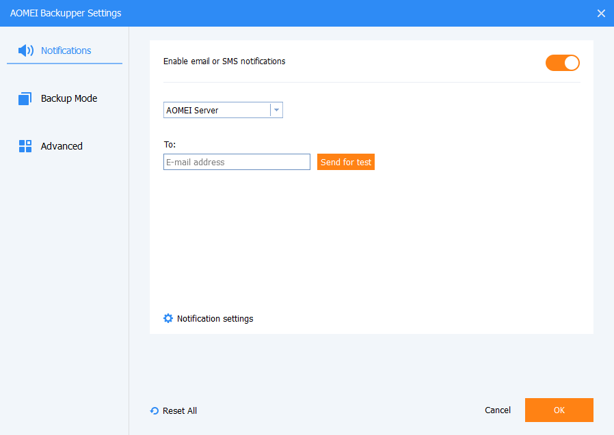Click the gear icon for Notification settings
Viewport: 614px width, 435px height.
(168, 318)
